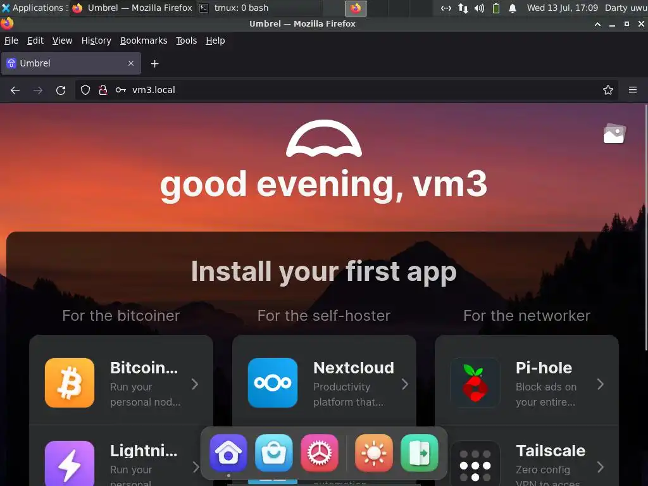Expand Tailscale card chevron arrow

point(601,467)
